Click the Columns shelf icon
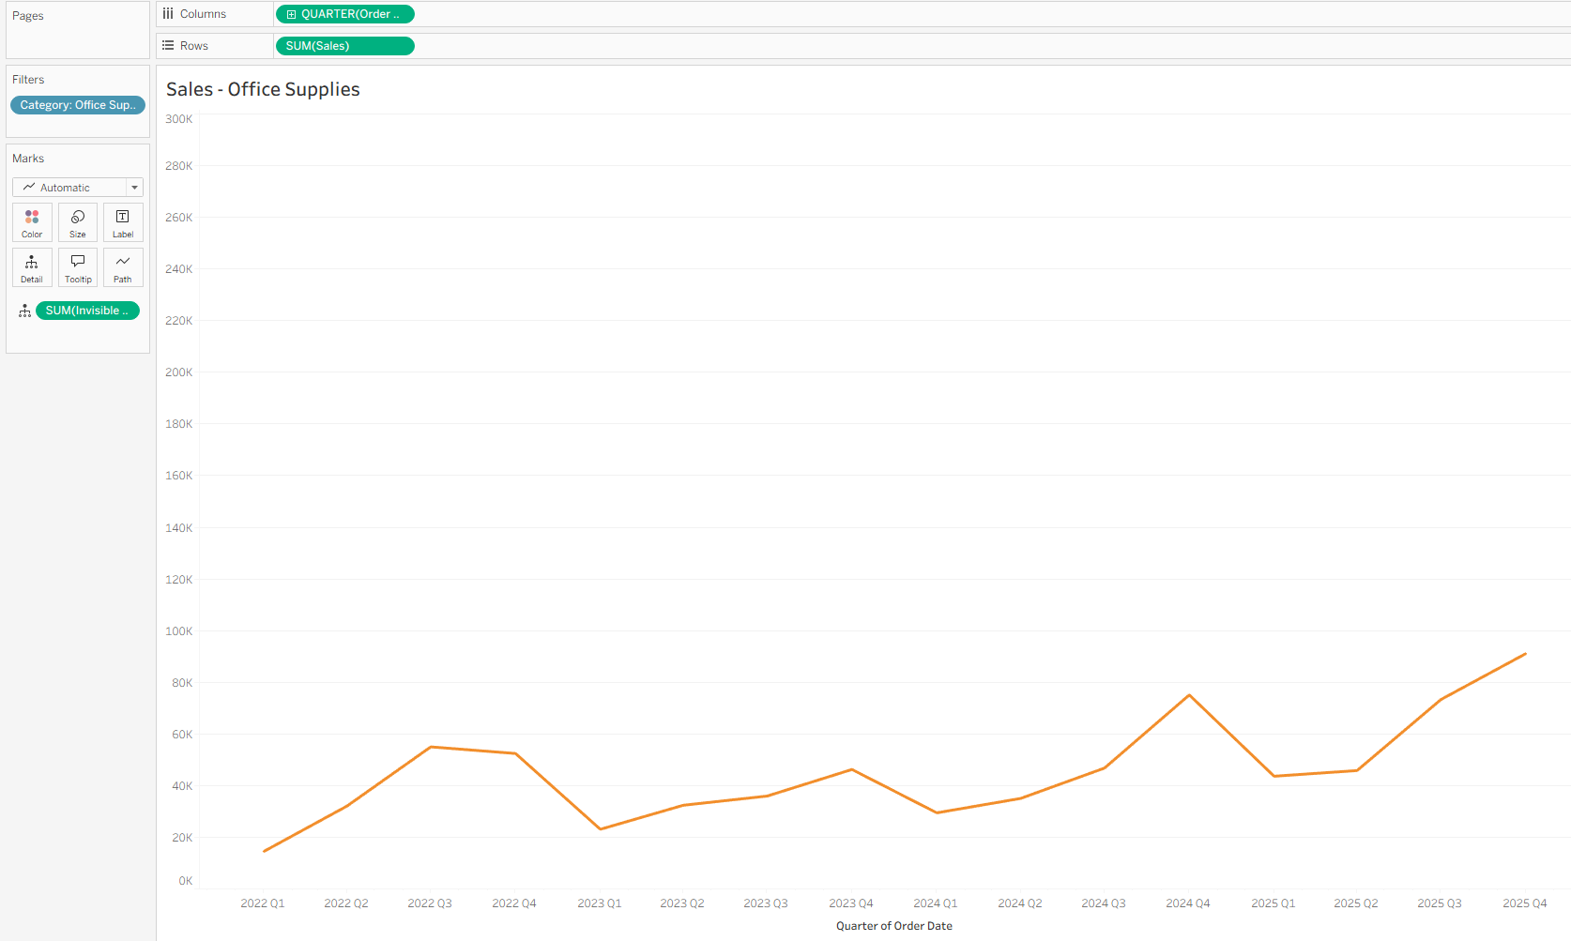Screen dimensions: 1571x941 coord(168,14)
